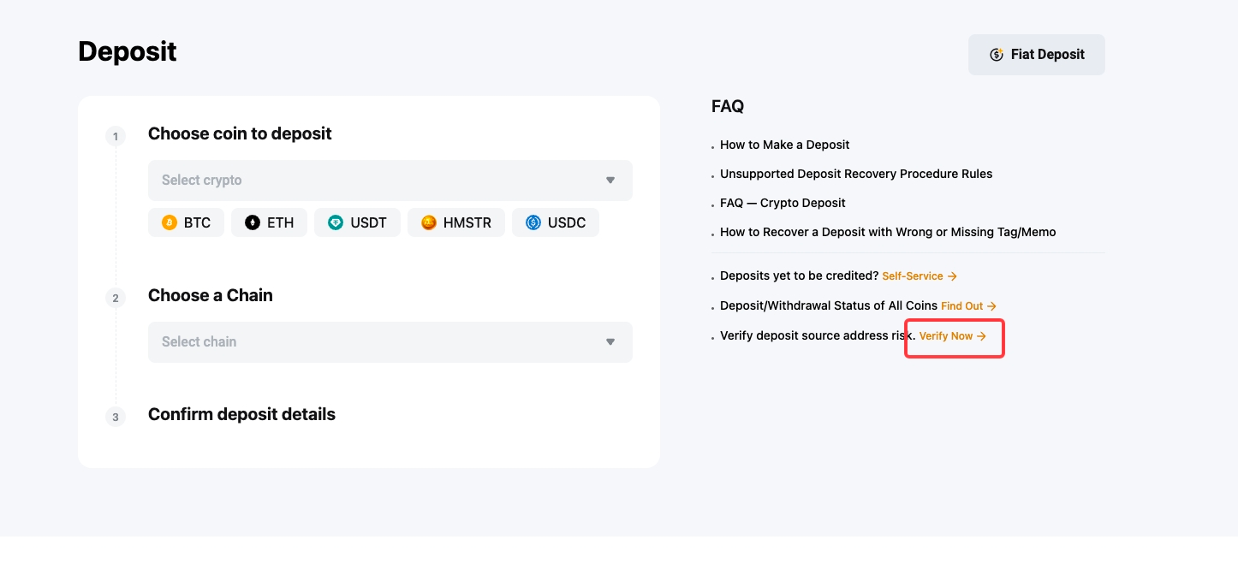Click step 1 number marker

tap(116, 136)
